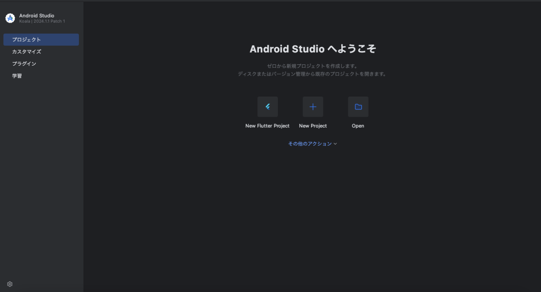Screen dimensions: 541x292
Task: Expand the その他のアクション dropdown
Action: pos(313,144)
